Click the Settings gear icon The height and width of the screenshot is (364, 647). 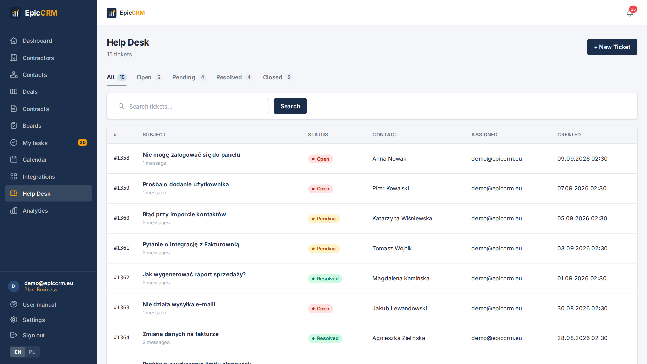(14, 320)
